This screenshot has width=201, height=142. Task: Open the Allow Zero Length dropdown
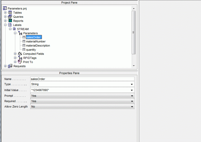point(82,106)
